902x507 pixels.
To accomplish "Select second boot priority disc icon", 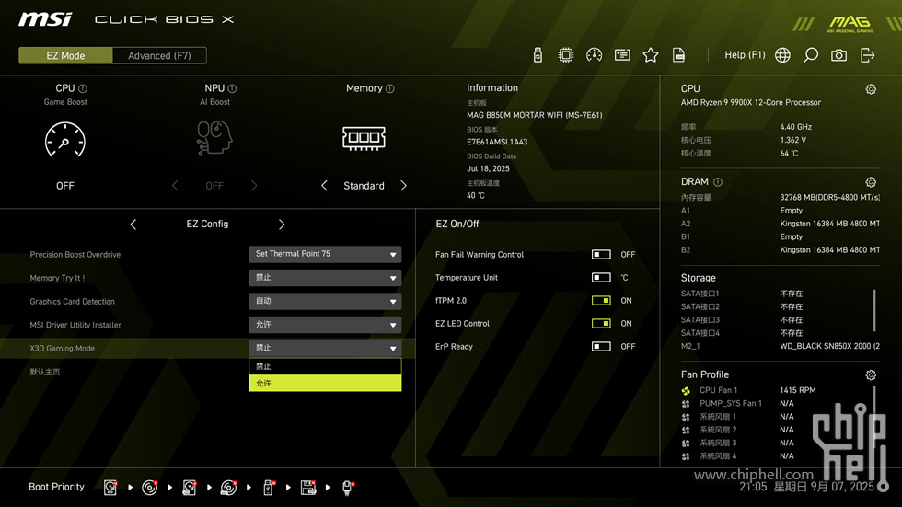I will [x=150, y=488].
